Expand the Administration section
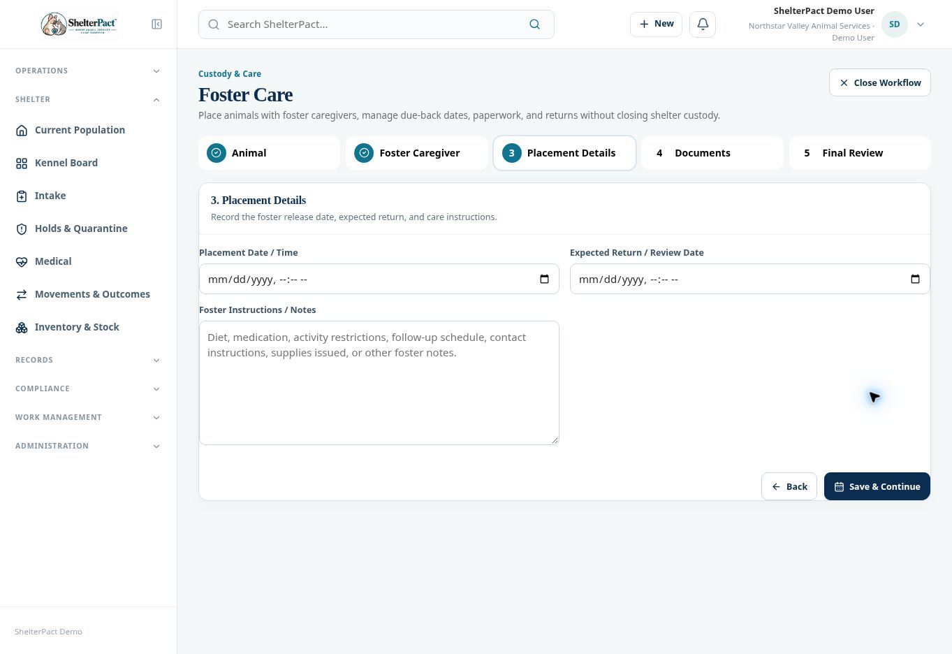The width and height of the screenshot is (952, 654). pyautogui.click(x=88, y=446)
